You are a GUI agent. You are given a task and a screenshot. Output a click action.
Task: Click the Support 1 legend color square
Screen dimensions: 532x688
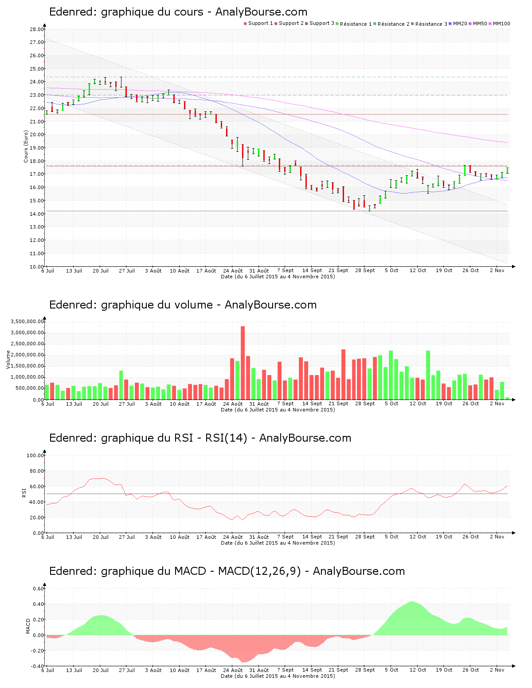tap(245, 24)
